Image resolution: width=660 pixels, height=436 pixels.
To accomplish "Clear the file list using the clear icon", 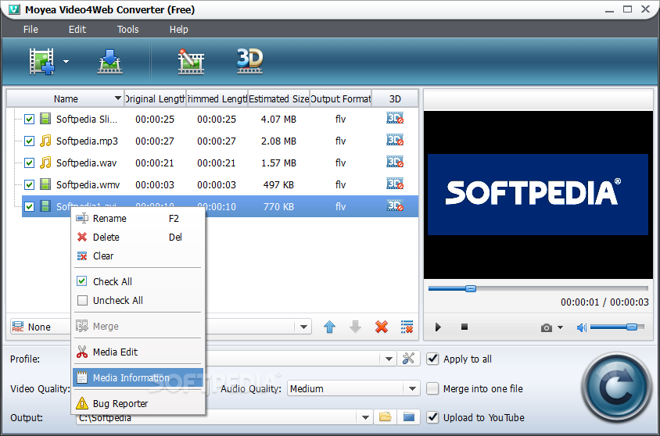I will [407, 327].
